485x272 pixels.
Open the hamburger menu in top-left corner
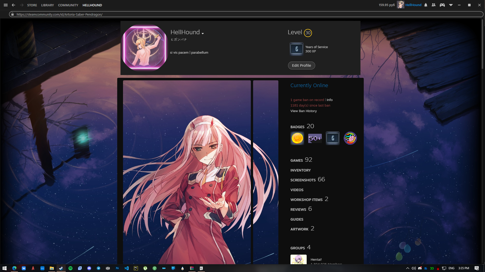coord(5,5)
